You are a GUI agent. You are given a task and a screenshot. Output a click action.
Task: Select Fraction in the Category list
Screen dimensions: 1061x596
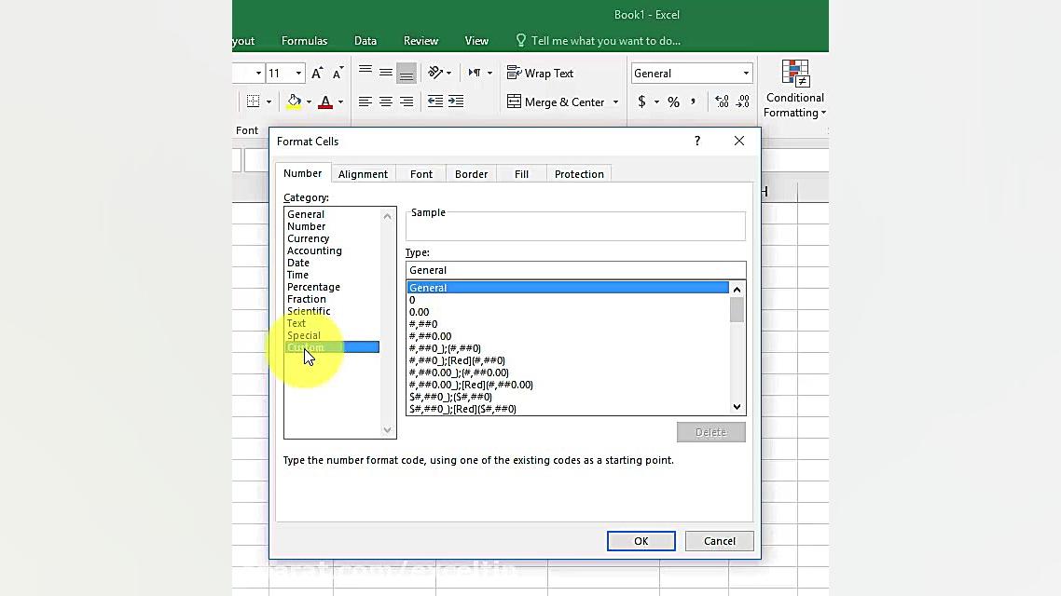pos(306,299)
